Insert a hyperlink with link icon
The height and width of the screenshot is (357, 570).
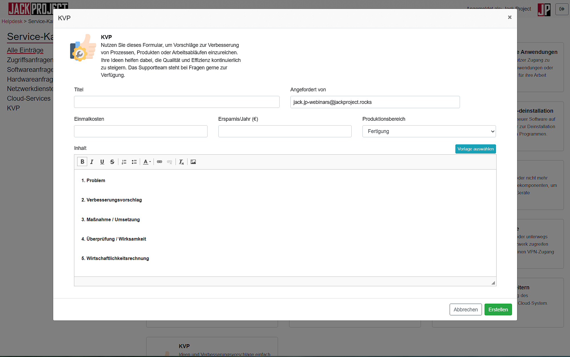(160, 162)
